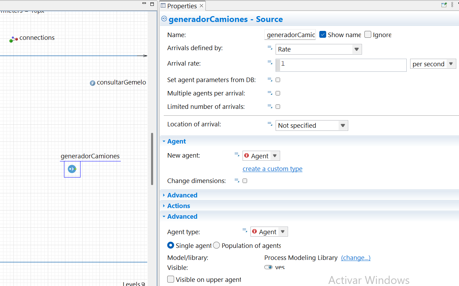The height and width of the screenshot is (286, 459).
Task: Select the Single agent radio button
Action: pyautogui.click(x=171, y=245)
